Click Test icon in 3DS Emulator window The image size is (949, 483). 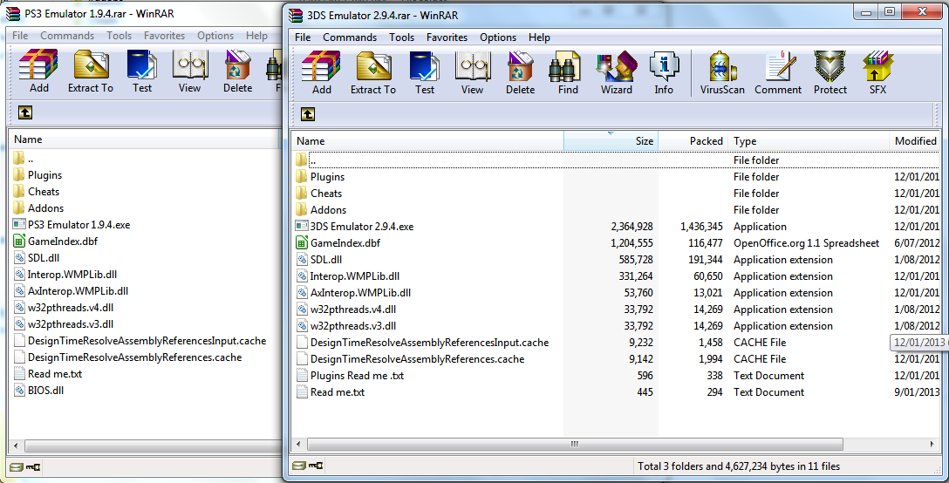click(424, 72)
